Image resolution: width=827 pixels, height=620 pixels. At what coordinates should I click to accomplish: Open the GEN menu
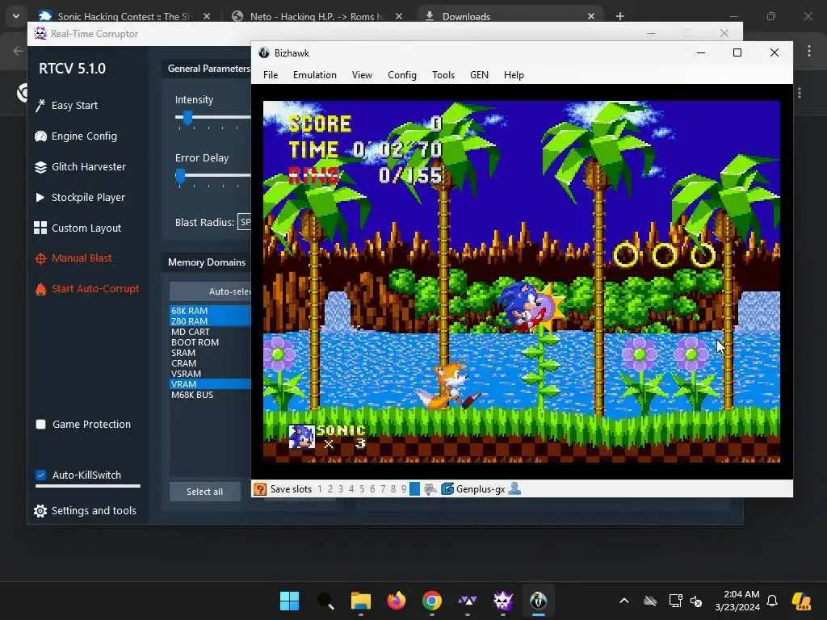coord(479,75)
